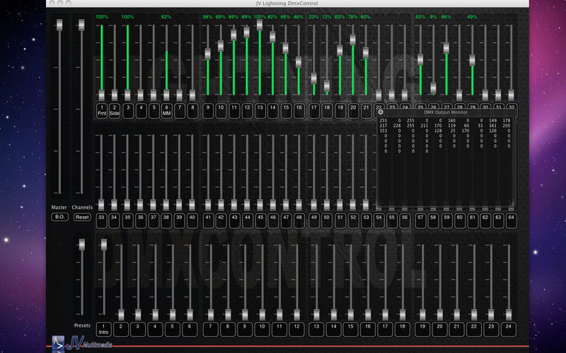
Task: Select channel 57 button
Action: point(420,221)
